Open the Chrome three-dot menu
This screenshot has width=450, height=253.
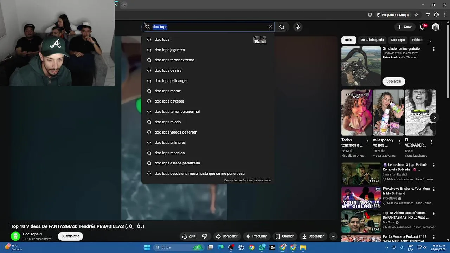tap(445, 15)
